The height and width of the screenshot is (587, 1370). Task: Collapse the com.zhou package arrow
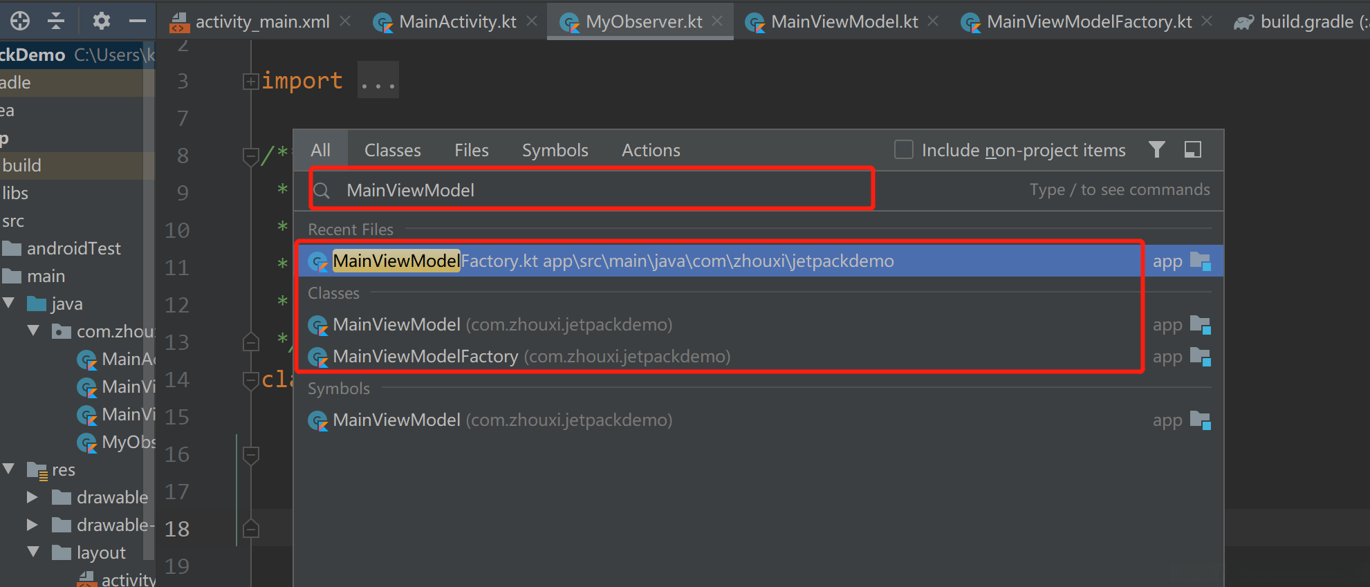tap(33, 330)
